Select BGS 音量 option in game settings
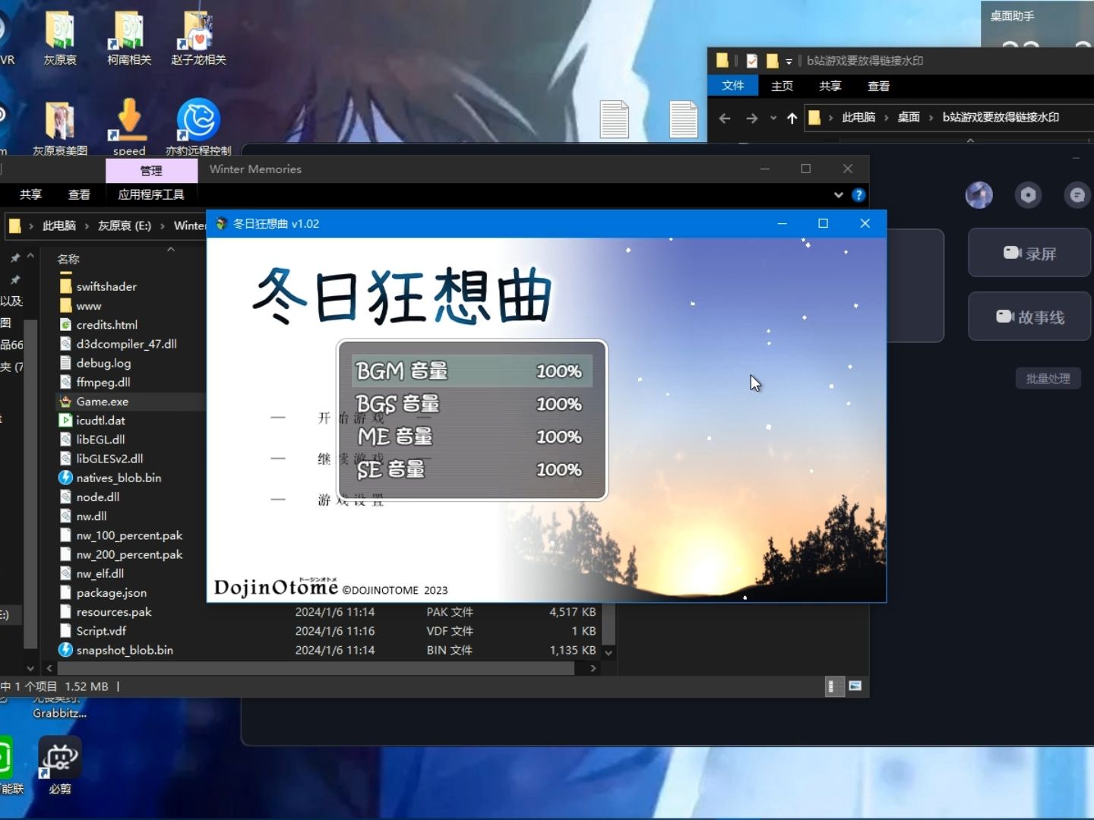 coord(472,404)
